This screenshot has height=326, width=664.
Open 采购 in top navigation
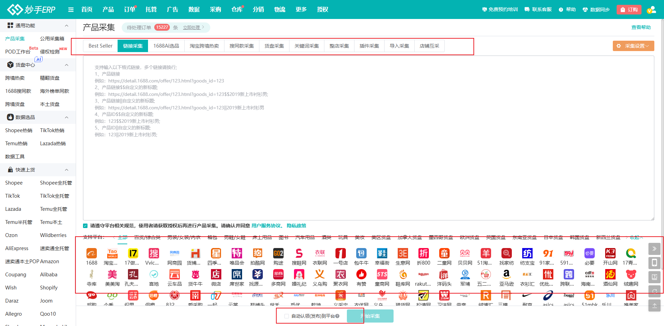[215, 10]
